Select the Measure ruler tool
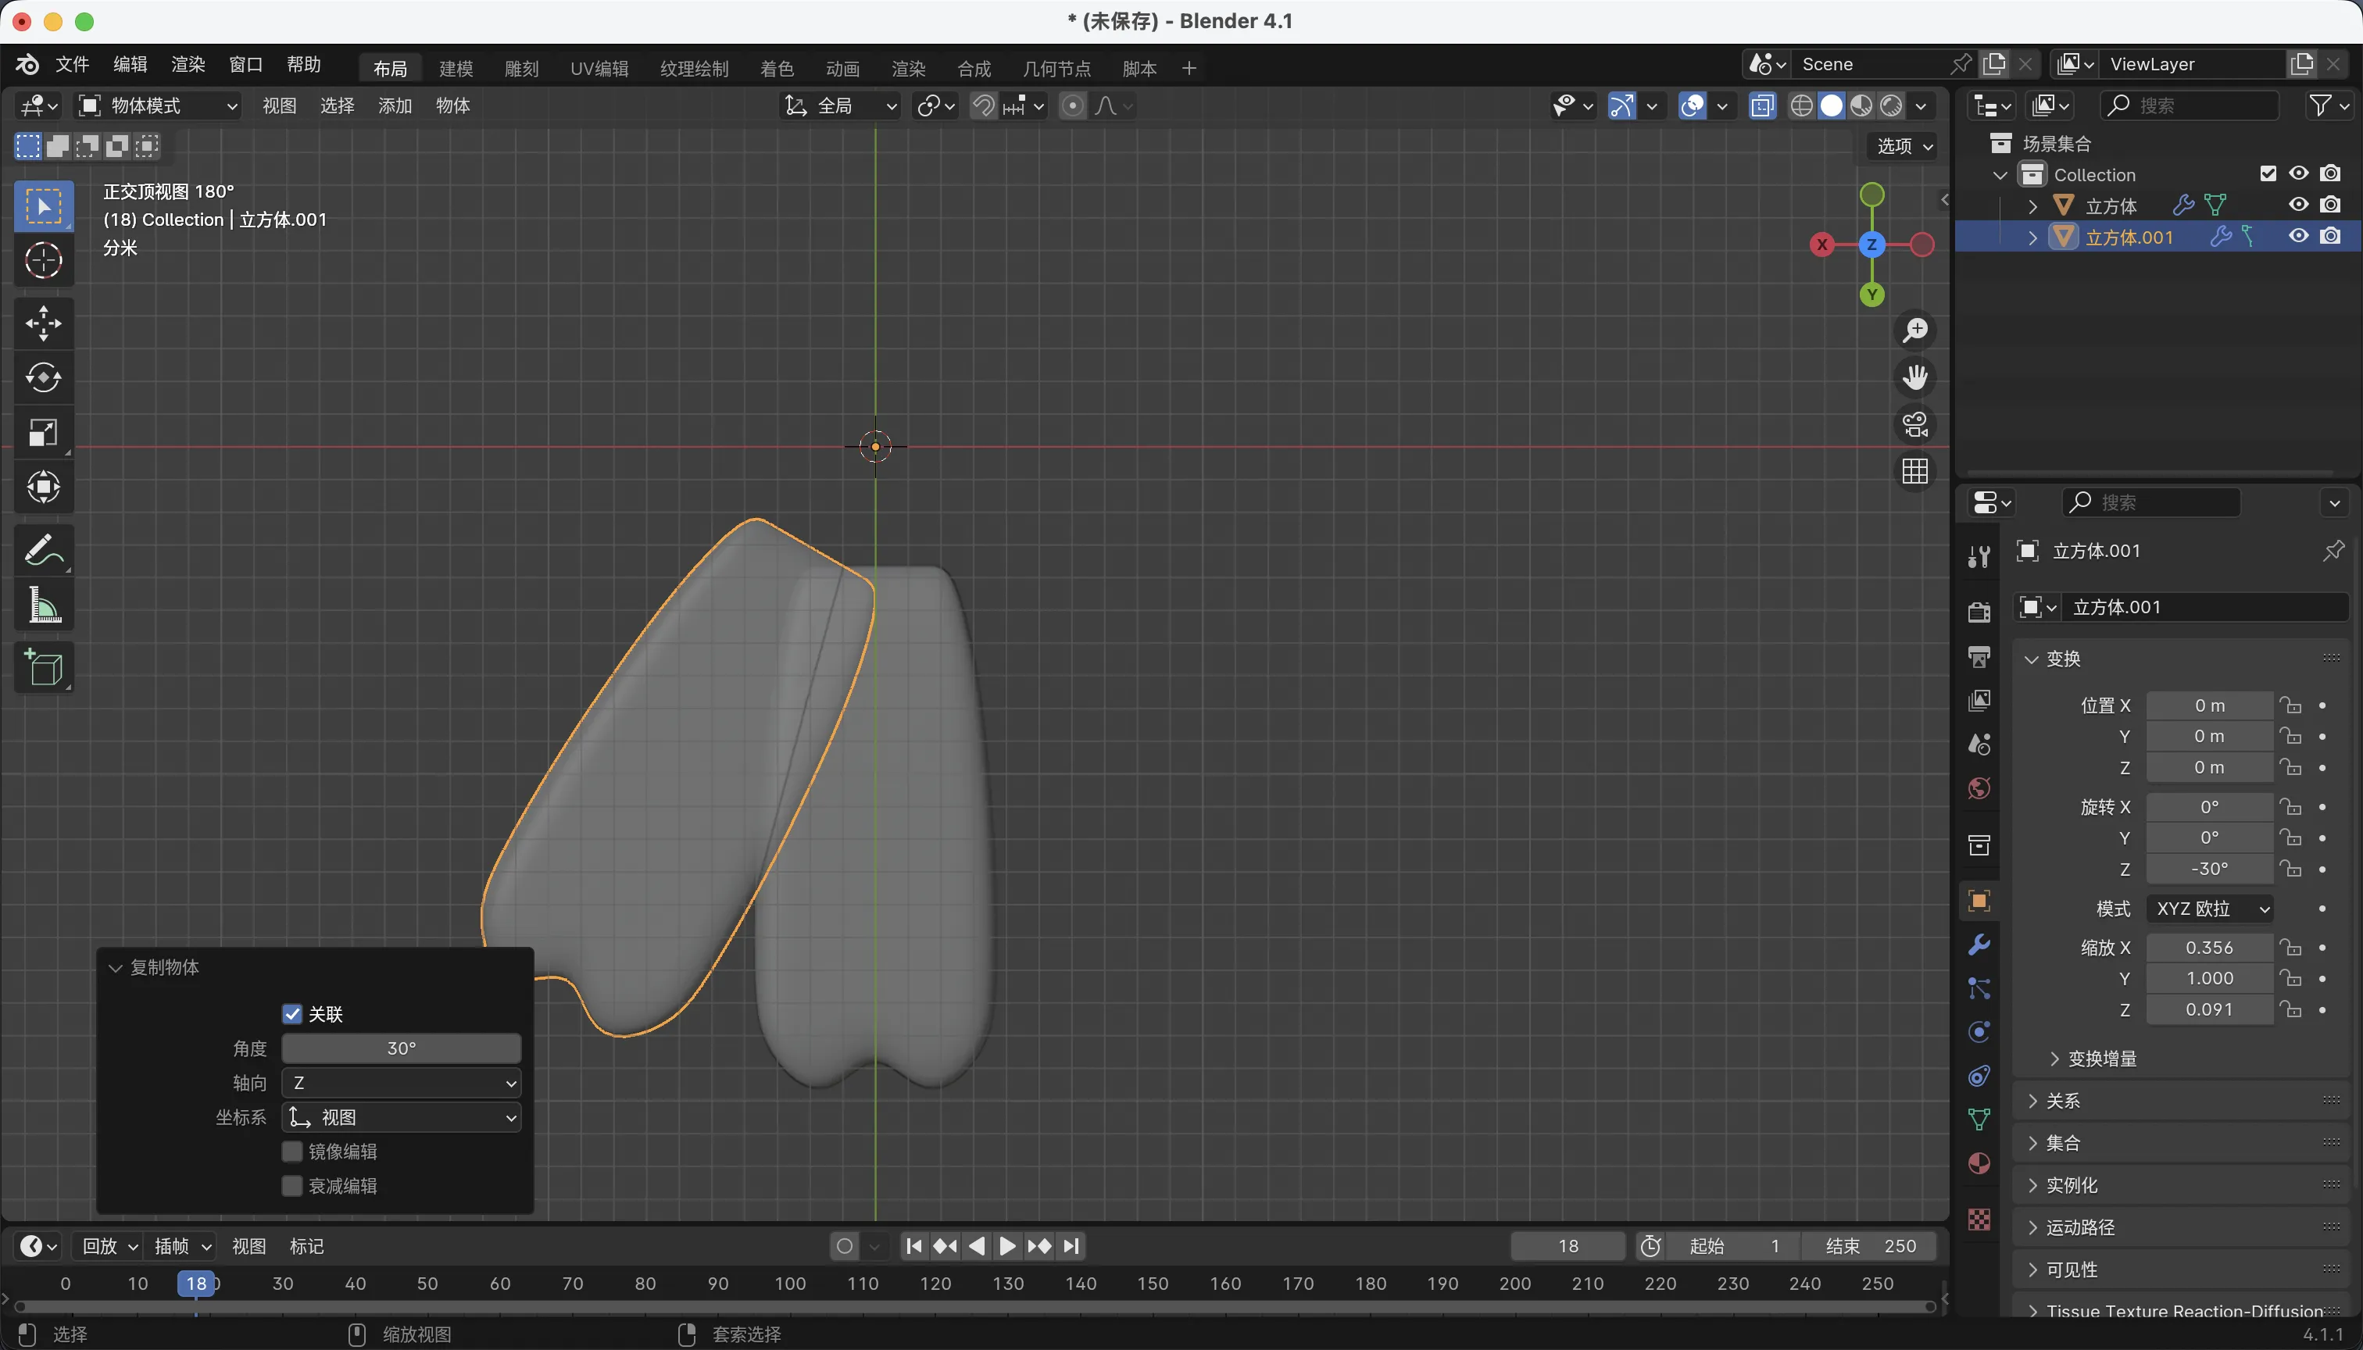Screen dimensions: 2363x1350 [x=43, y=605]
